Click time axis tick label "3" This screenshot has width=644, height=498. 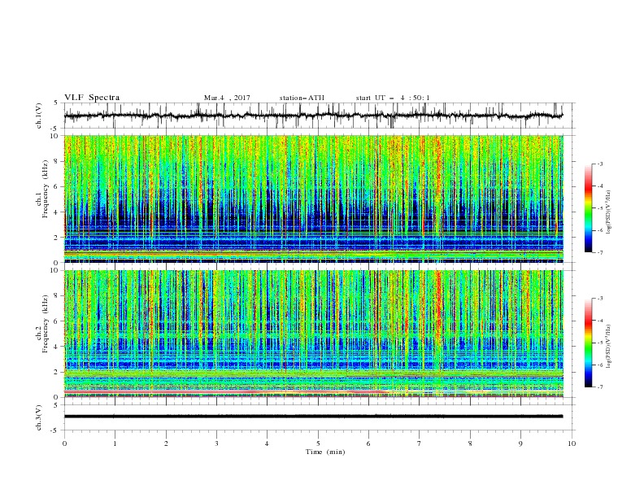pos(216,443)
